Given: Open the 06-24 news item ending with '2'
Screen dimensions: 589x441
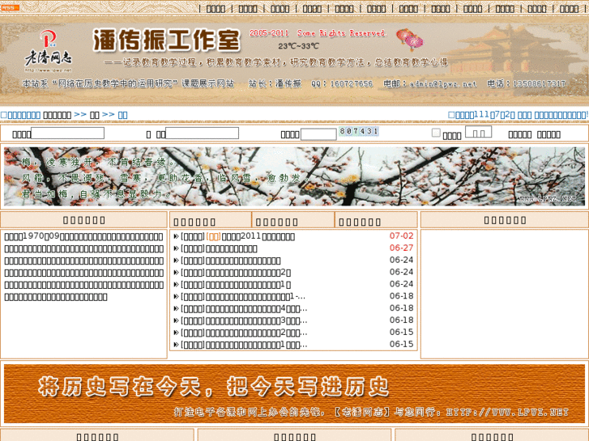Looking at the screenshot, I should 248,273.
